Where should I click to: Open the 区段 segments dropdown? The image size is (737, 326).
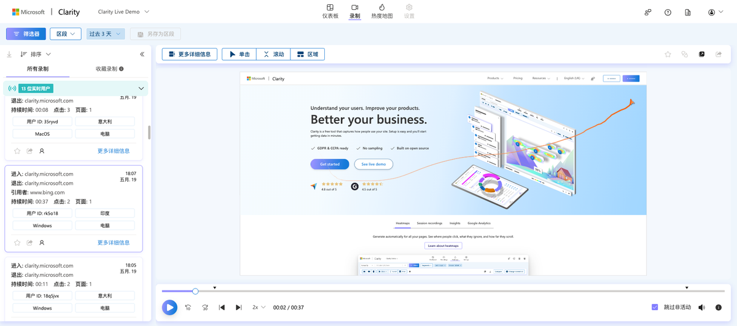(x=65, y=34)
